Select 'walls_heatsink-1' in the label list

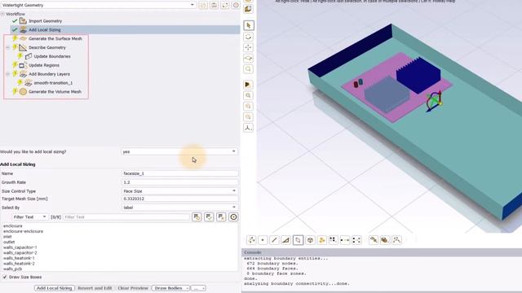[19, 258]
